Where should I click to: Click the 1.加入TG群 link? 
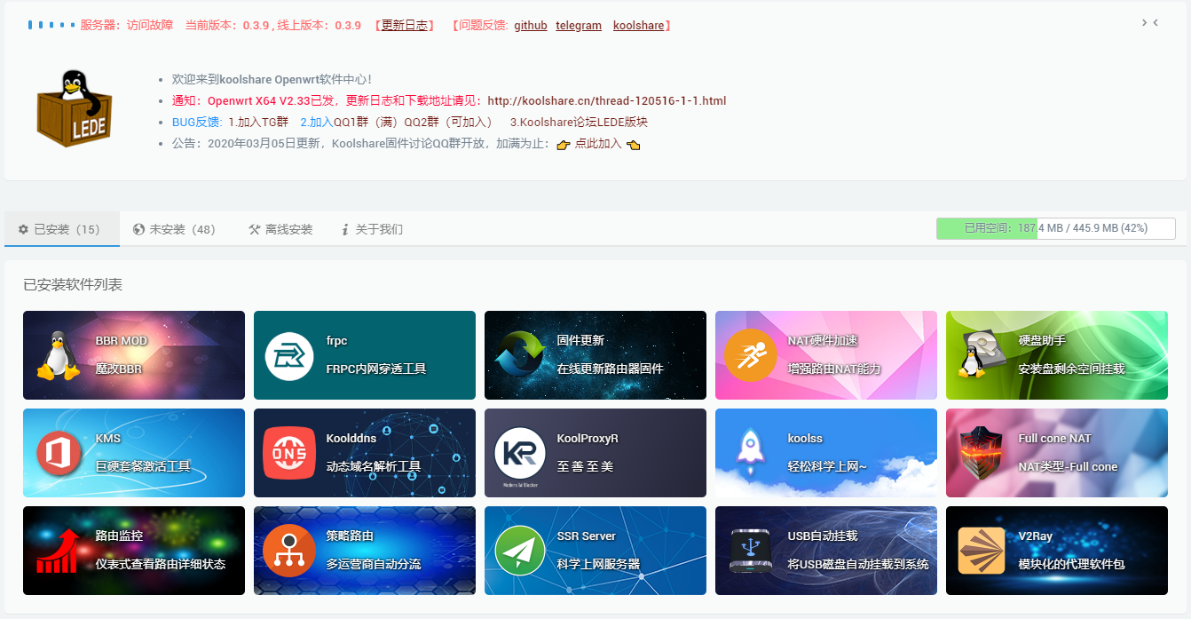click(x=258, y=123)
